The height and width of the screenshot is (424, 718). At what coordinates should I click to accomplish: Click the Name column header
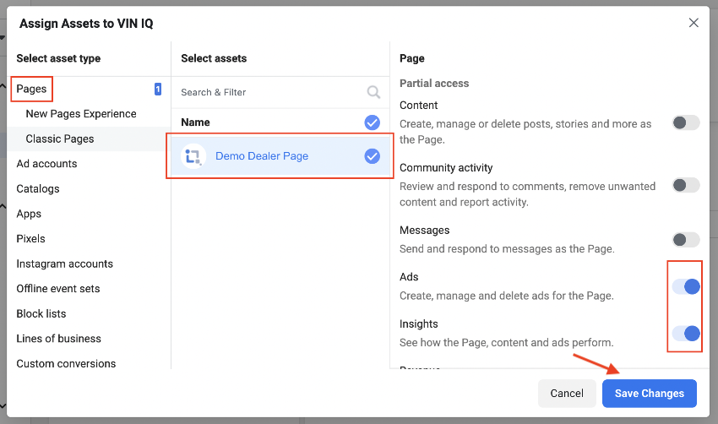click(195, 122)
